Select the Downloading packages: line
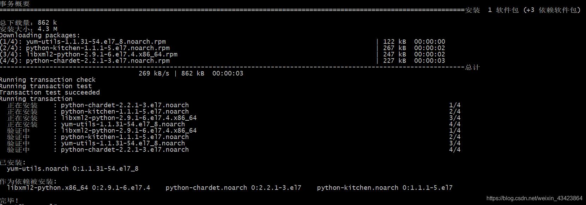The width and height of the screenshot is (586, 205). 40,35
